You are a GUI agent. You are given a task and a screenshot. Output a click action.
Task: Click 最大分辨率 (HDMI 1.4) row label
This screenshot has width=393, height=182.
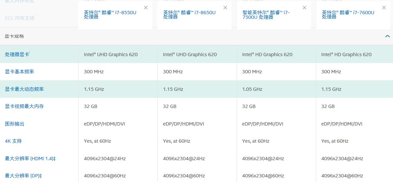click(x=30, y=159)
